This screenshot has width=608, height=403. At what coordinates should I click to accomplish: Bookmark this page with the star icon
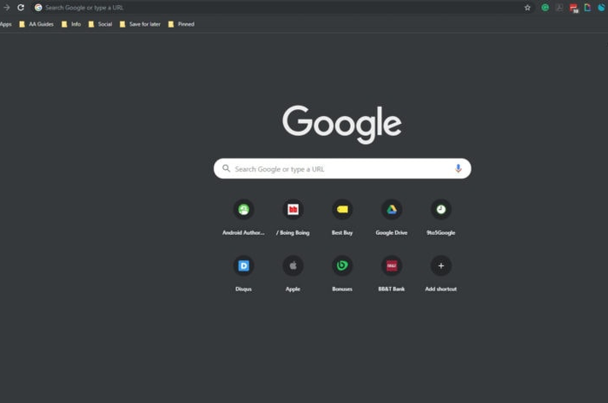[527, 7]
